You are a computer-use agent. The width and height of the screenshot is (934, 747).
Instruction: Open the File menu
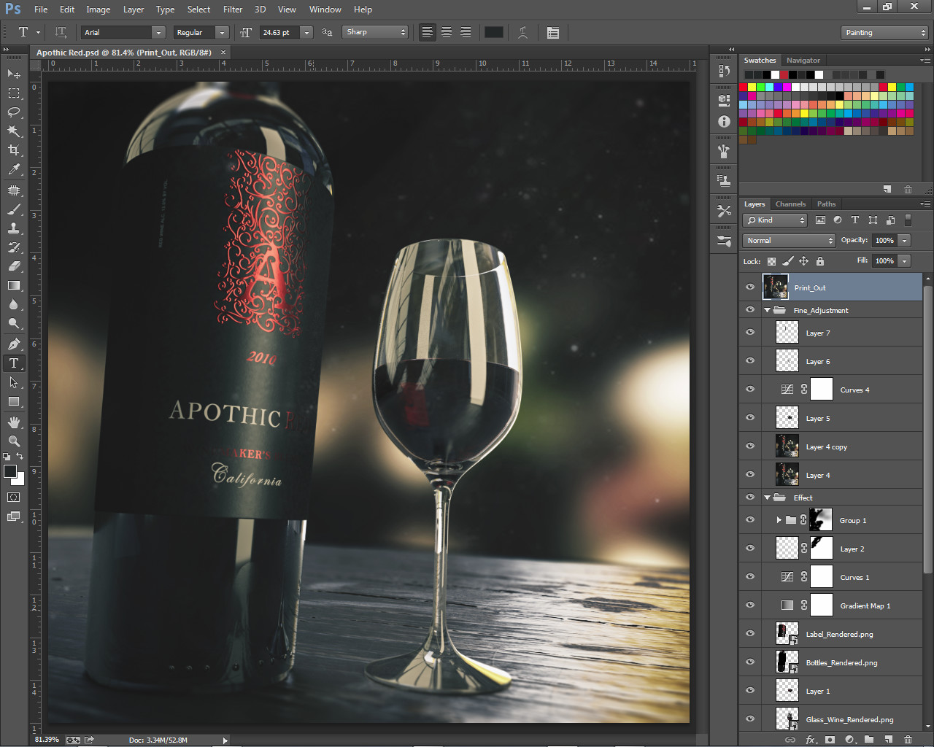coord(41,9)
